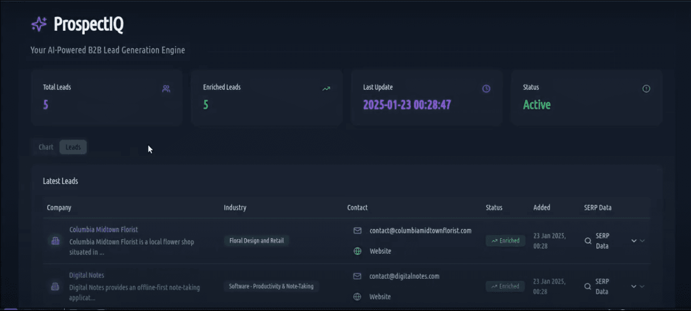Screen dimensions: 691x311
Task: Expand the Digital Notes row chevron
Action: (634, 286)
